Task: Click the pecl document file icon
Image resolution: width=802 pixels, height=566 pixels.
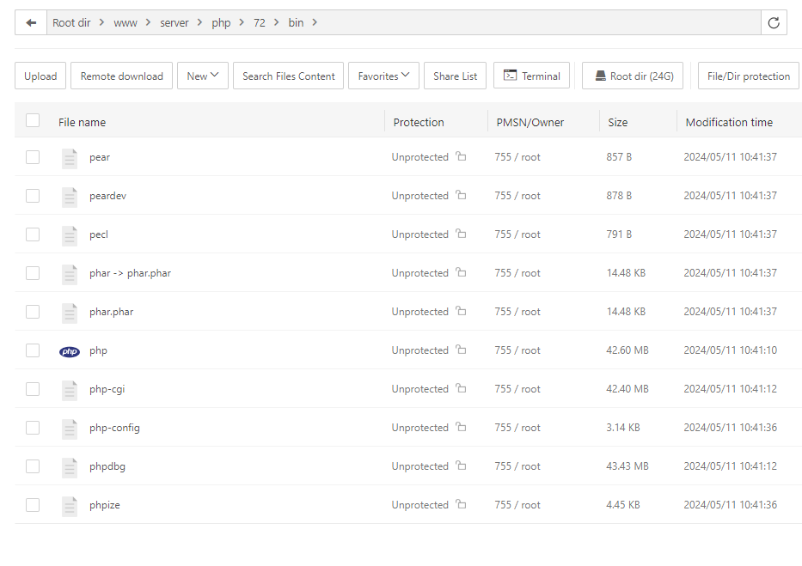Action: [x=70, y=235]
